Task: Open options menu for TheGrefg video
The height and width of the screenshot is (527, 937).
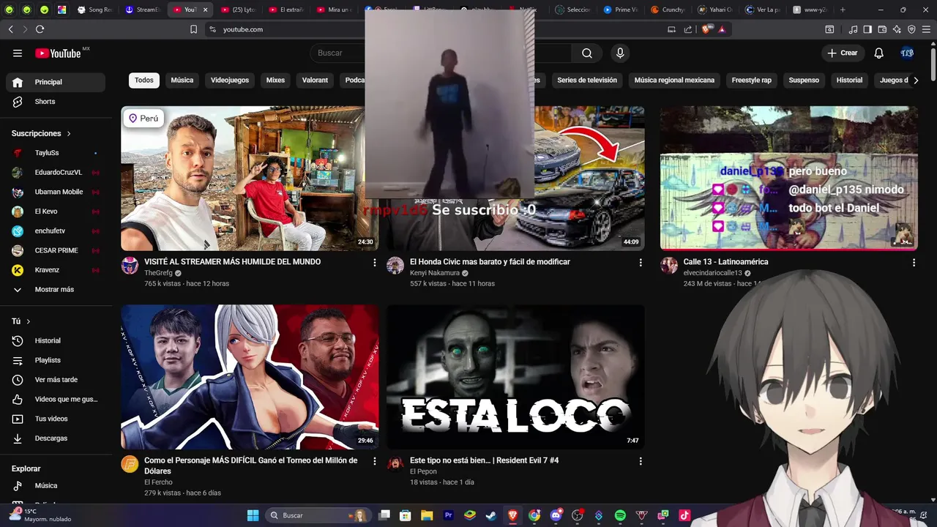Action: [375, 262]
